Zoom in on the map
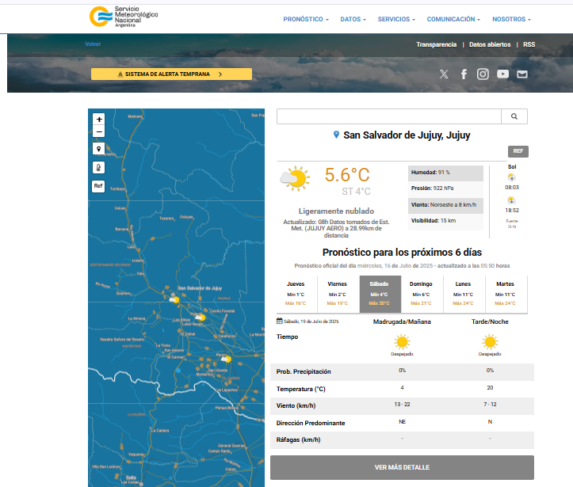The width and height of the screenshot is (573, 487). point(99,120)
